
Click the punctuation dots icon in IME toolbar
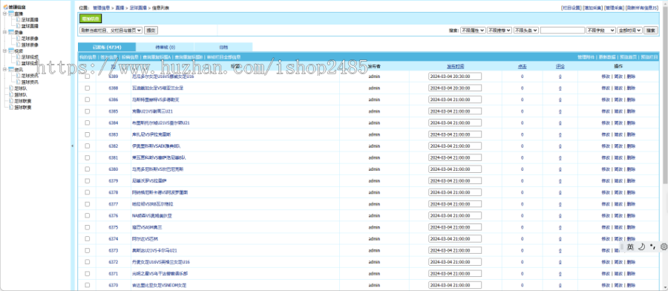point(652,246)
